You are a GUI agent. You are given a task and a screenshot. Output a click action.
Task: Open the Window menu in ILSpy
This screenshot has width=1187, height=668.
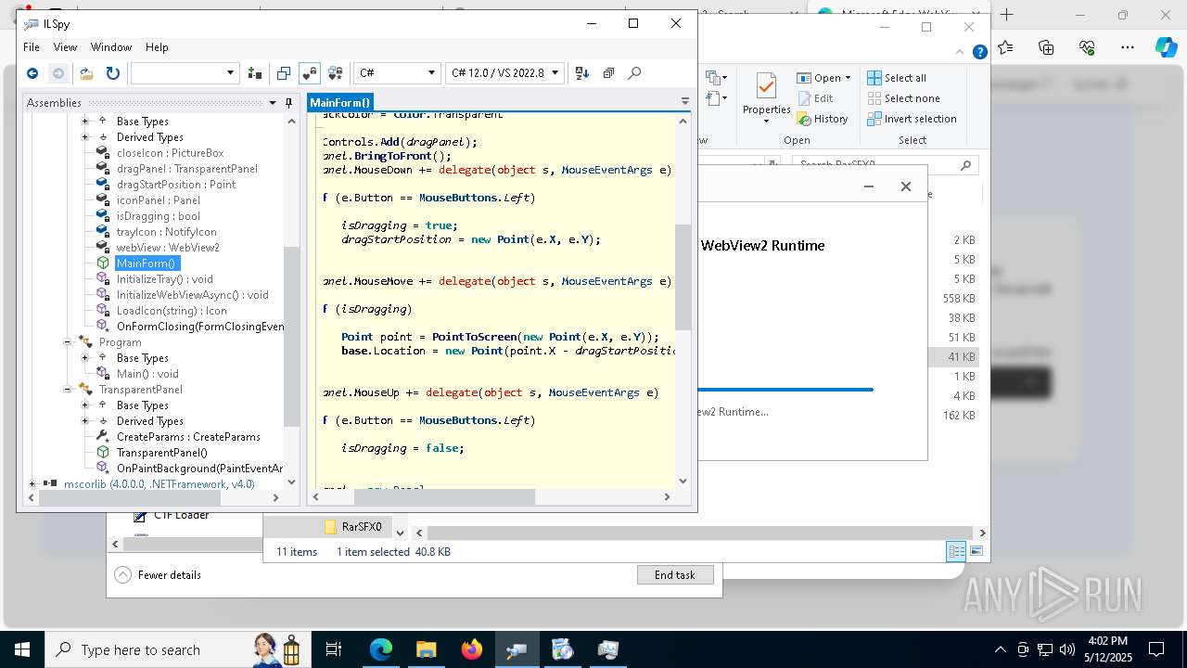tap(111, 47)
